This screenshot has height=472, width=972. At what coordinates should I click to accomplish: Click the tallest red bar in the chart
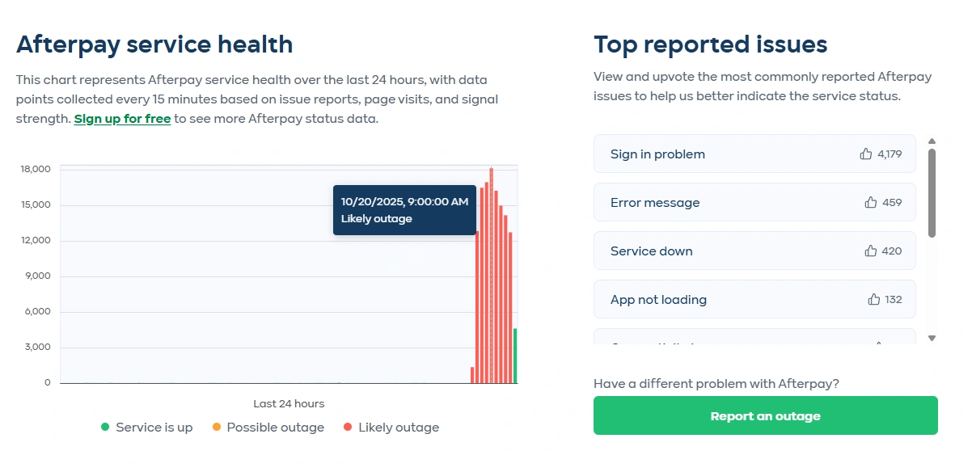pyautogui.click(x=491, y=275)
